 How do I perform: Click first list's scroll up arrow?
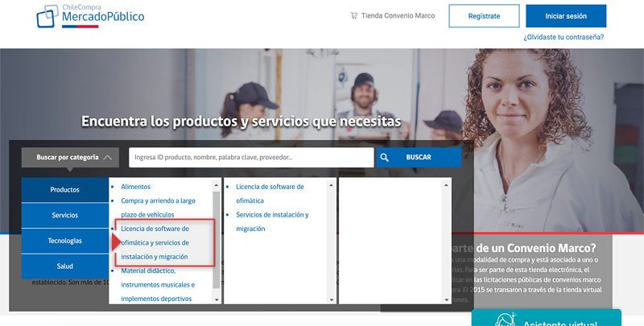(x=217, y=185)
